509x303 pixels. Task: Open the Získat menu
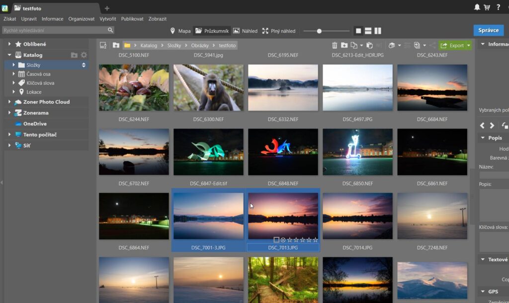(x=10, y=19)
